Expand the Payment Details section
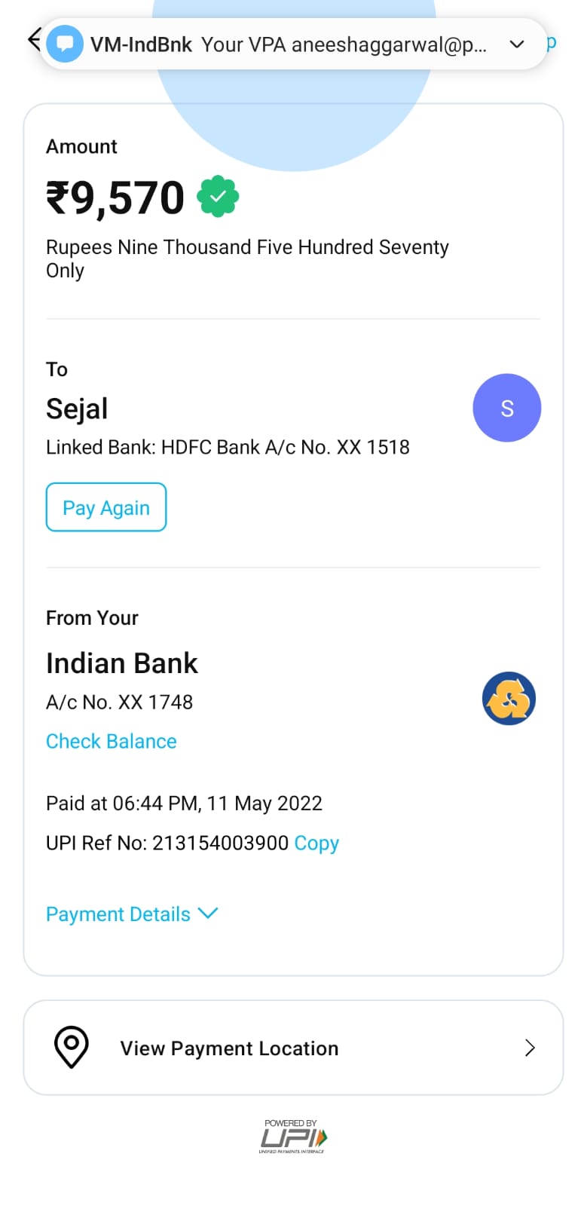This screenshot has height=1206, width=587. 118,914
